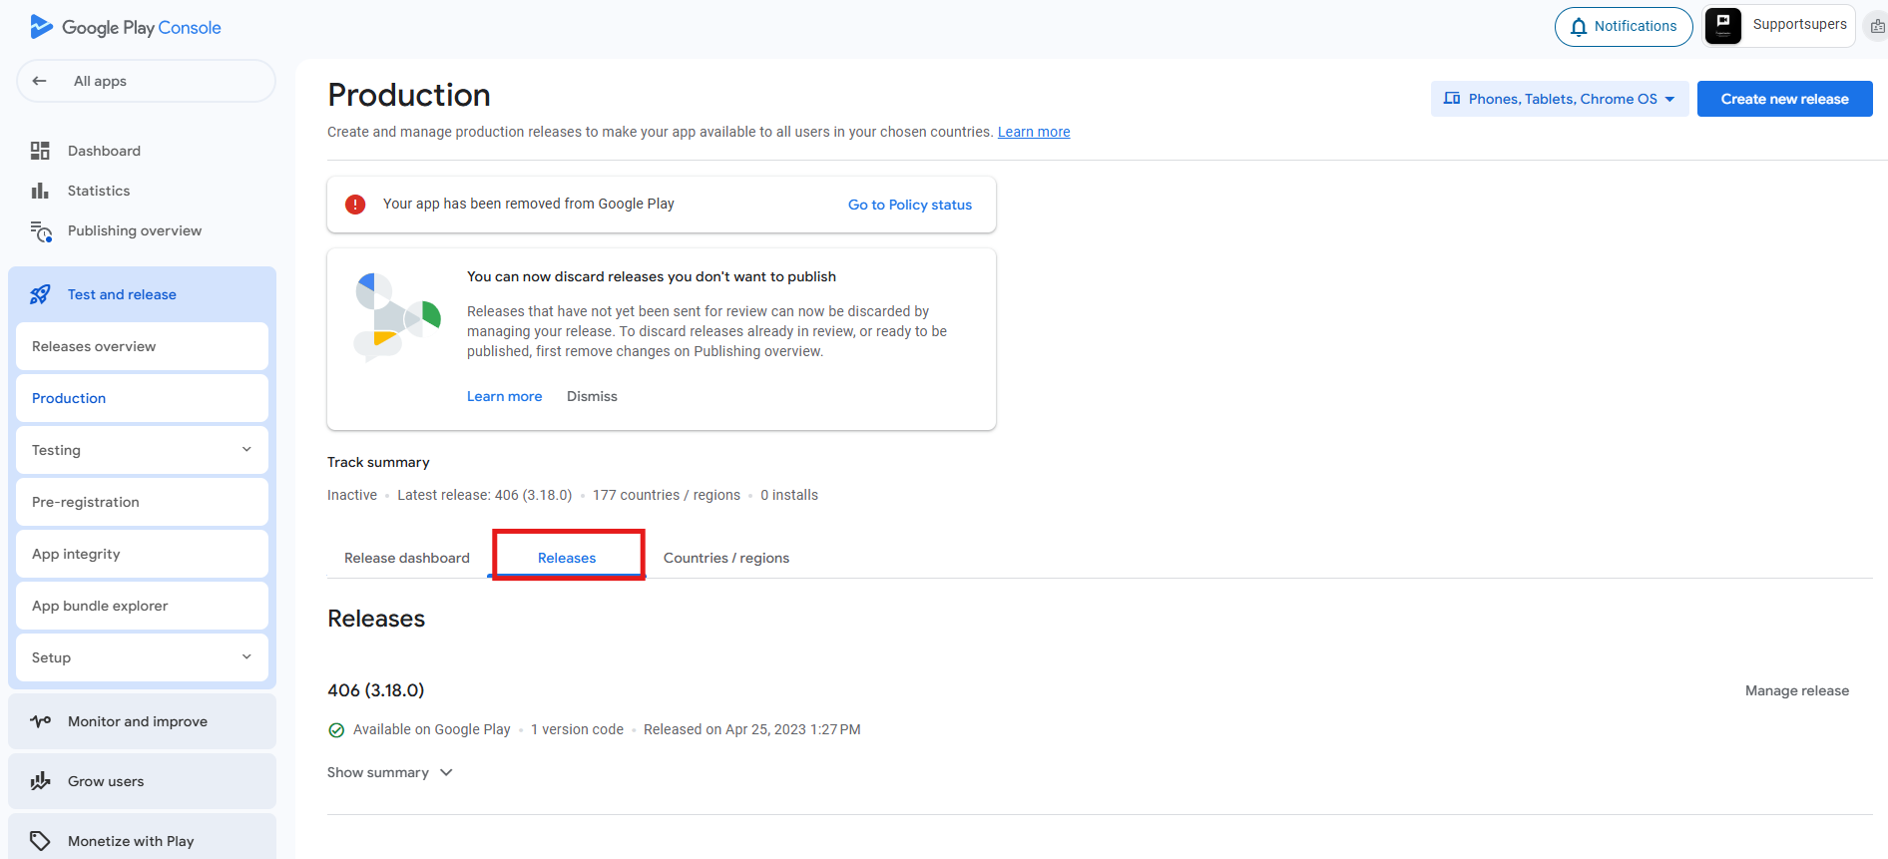
Task: Expand Show summary for release 406
Action: pyautogui.click(x=389, y=772)
